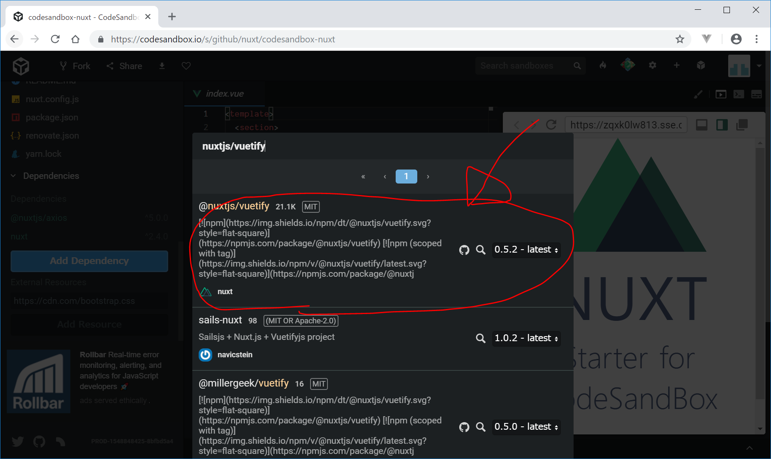Fork the sandbox
The height and width of the screenshot is (459, 771).
click(x=75, y=66)
